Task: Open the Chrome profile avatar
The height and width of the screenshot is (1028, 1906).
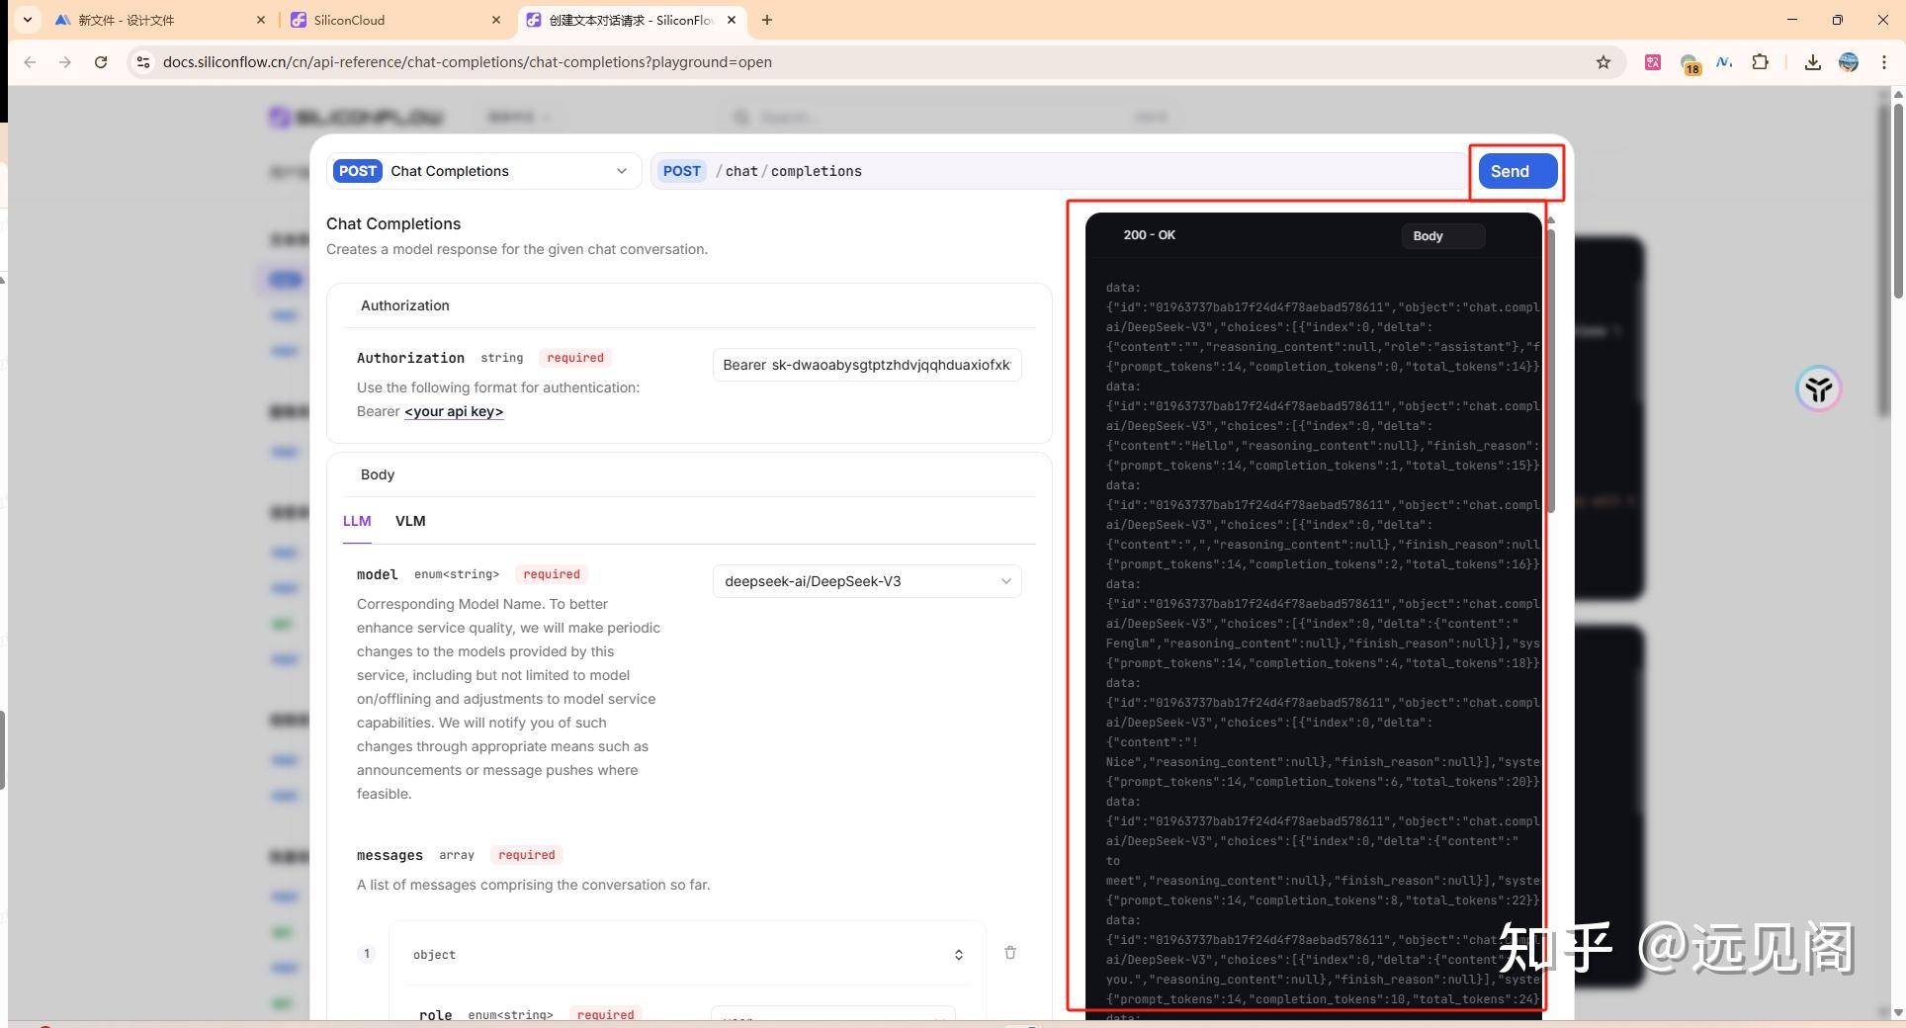Action: pos(1849,62)
